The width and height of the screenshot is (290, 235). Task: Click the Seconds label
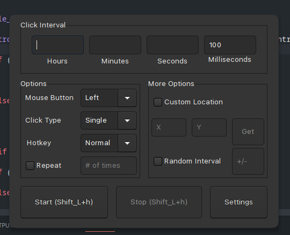(x=172, y=61)
